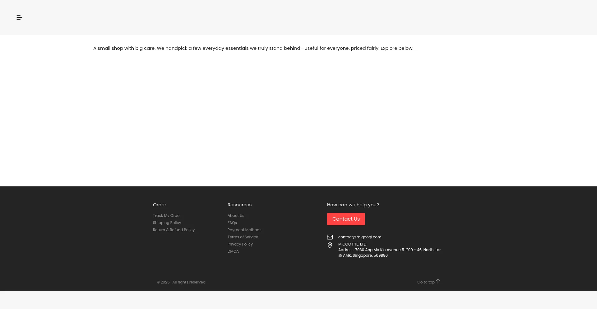Click the Go to top text
The width and height of the screenshot is (597, 309).
coord(426,282)
